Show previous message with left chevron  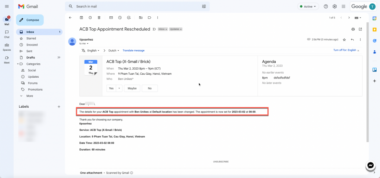coord(341,18)
